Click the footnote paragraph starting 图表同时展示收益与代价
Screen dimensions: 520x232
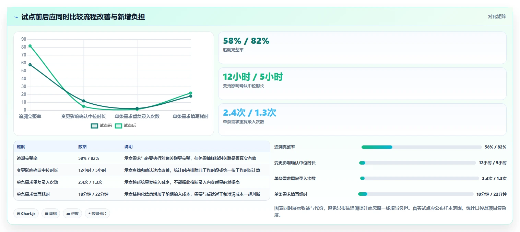390,211
